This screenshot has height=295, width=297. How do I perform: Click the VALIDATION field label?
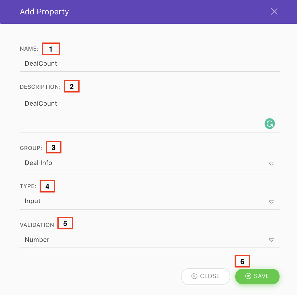pyautogui.click(x=37, y=225)
